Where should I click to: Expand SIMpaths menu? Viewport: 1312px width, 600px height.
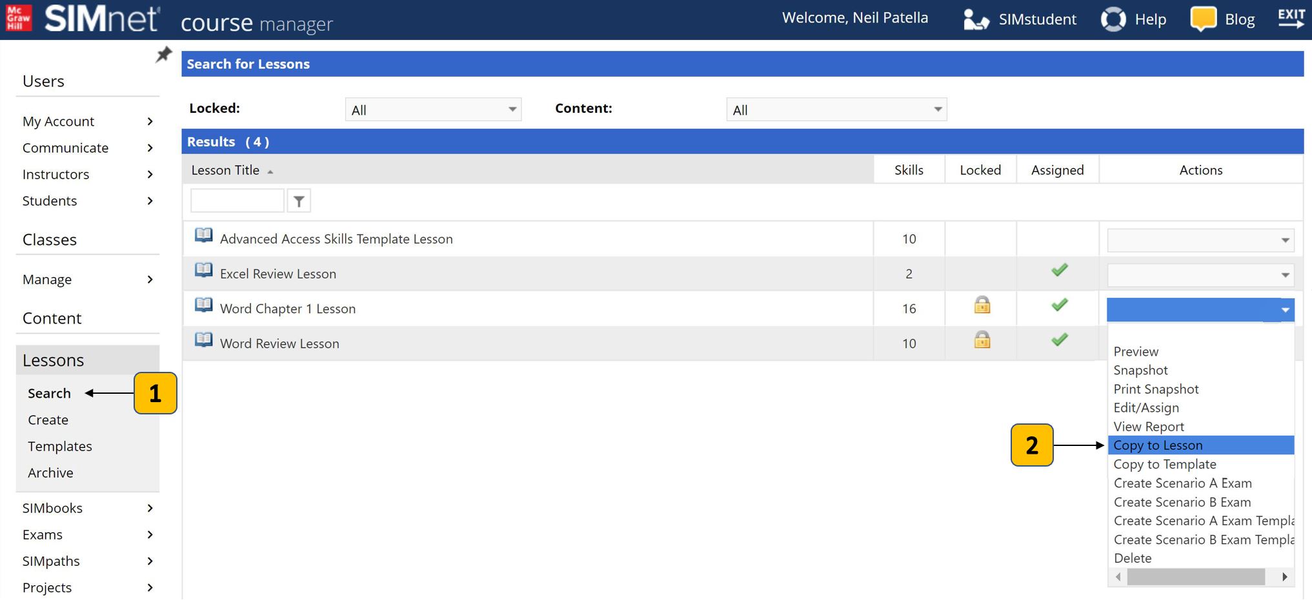coord(88,561)
